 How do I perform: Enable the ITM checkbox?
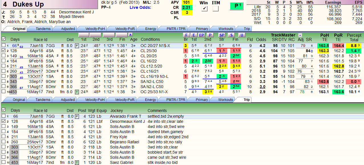click(215, 9)
